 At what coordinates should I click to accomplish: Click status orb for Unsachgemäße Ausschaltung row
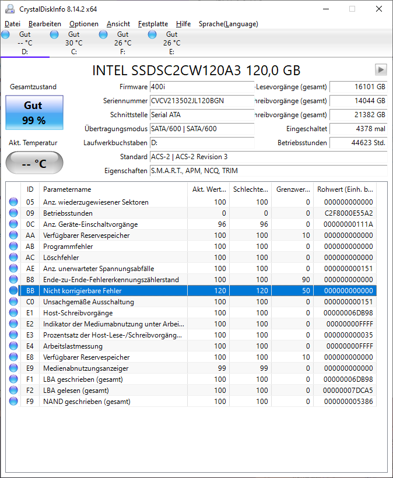click(13, 301)
